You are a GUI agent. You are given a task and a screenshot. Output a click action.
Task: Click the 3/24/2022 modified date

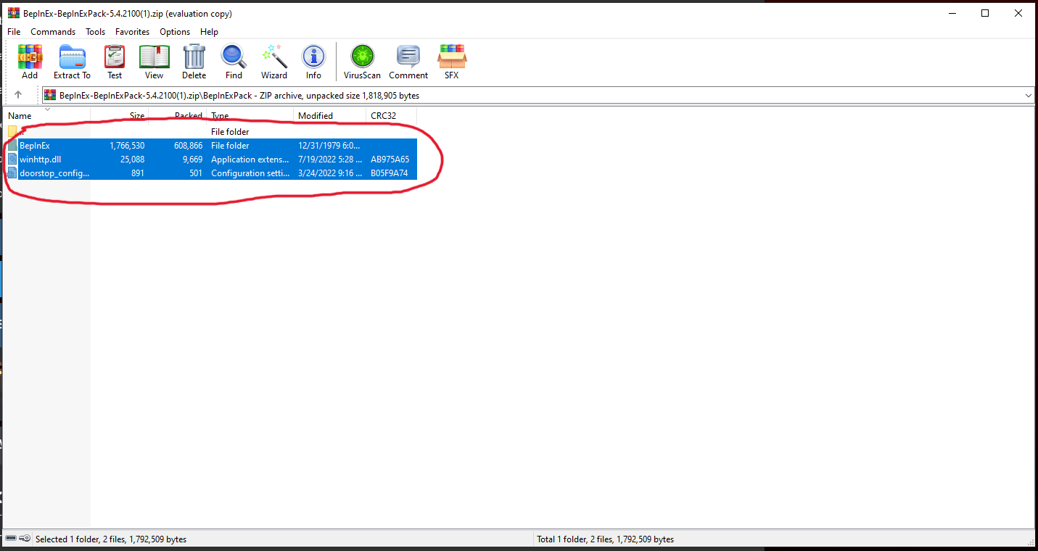click(330, 173)
